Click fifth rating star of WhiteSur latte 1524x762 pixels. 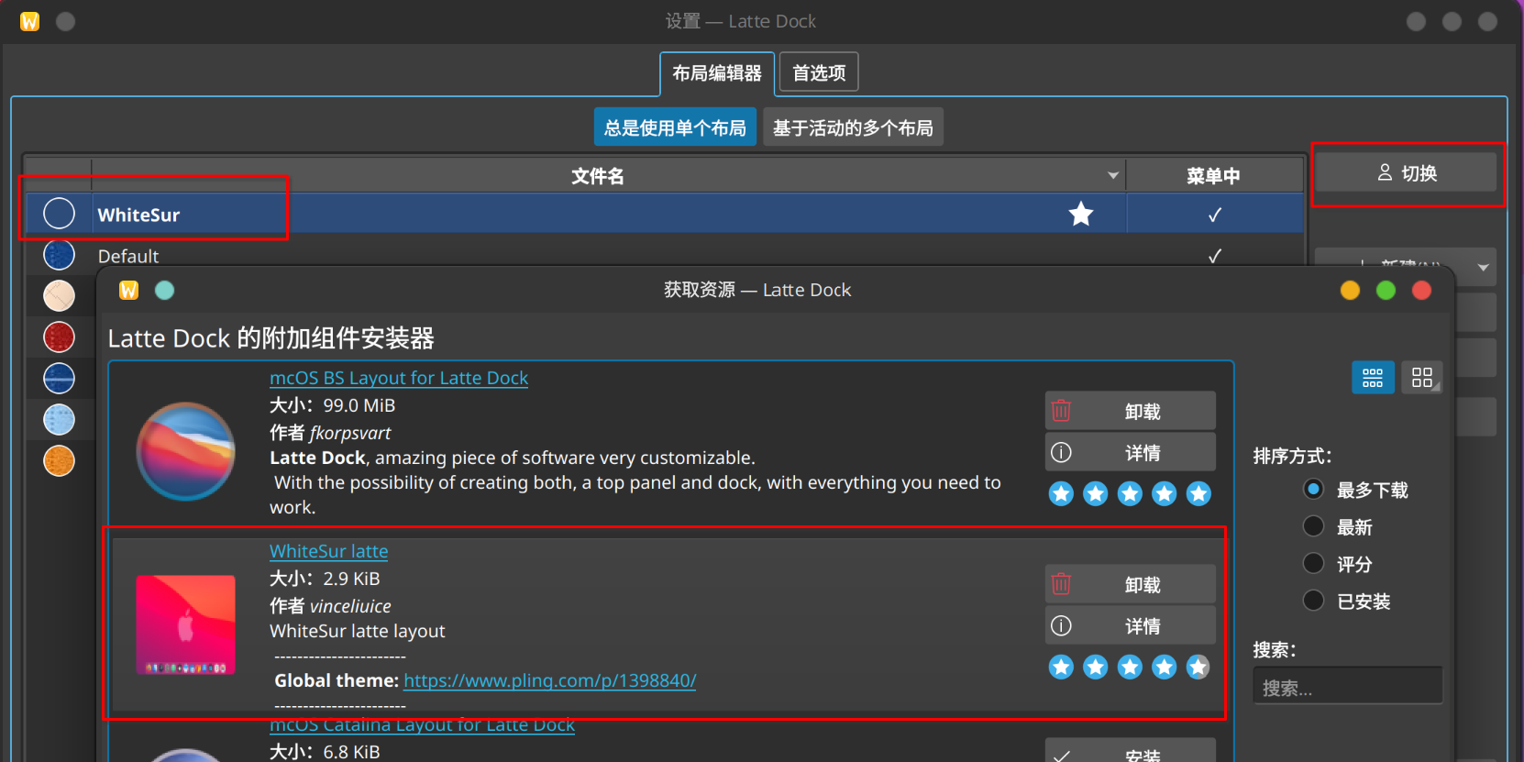pyautogui.click(x=1198, y=667)
